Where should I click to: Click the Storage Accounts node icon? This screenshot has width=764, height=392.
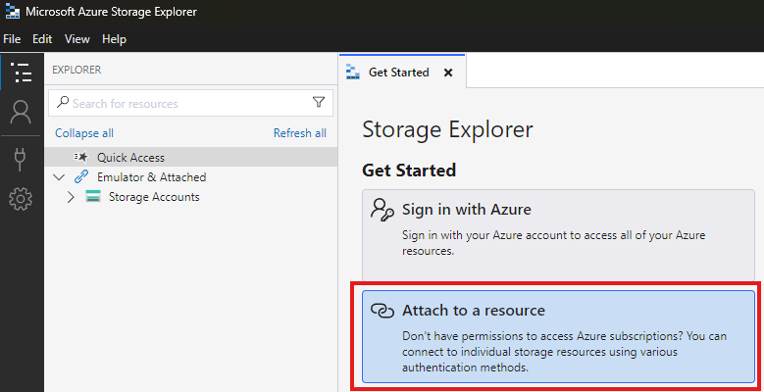tap(93, 197)
